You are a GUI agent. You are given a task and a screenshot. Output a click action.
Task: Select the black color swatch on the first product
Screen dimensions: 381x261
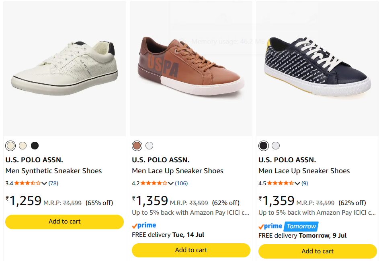tap(35, 145)
